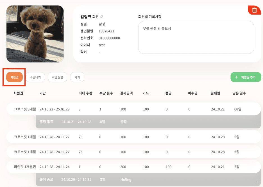
Task: Select the 회원권 tab
Action: coord(14,77)
